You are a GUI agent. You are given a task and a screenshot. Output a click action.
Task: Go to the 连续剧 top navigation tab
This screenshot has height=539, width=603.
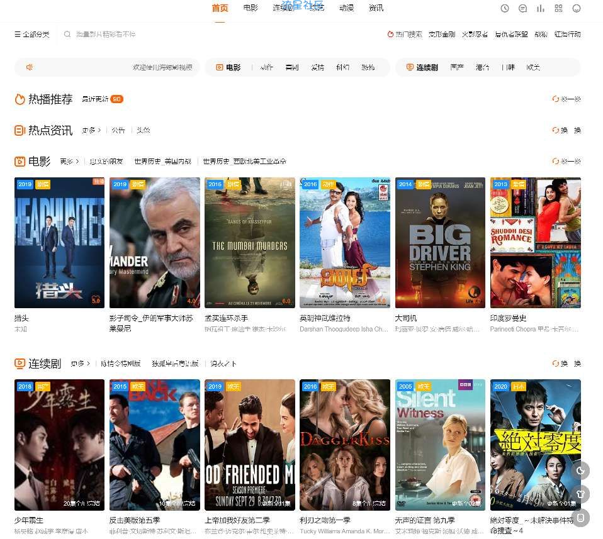pyautogui.click(x=283, y=8)
